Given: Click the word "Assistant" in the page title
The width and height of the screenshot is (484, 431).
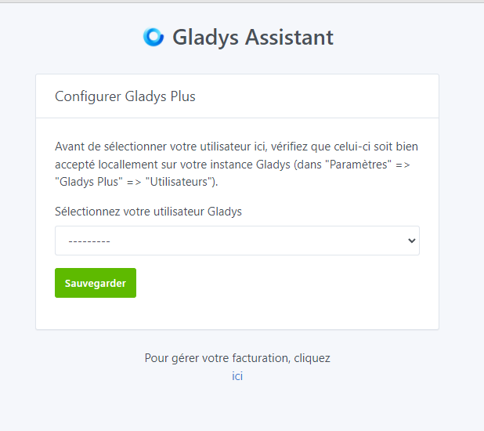Looking at the screenshot, I should (289, 38).
